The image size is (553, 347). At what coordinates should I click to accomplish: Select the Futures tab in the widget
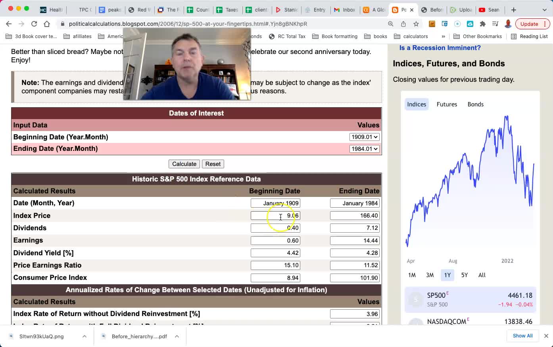point(447,104)
